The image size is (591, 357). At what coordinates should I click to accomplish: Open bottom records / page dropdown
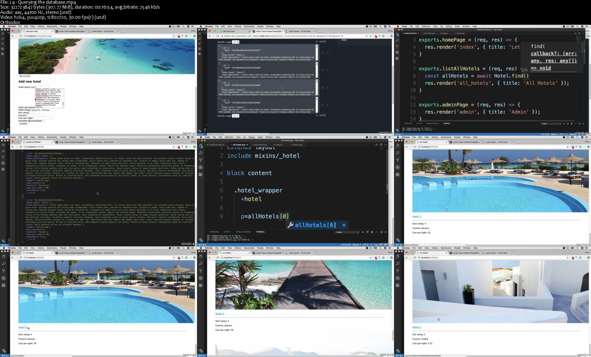(x=235, y=116)
